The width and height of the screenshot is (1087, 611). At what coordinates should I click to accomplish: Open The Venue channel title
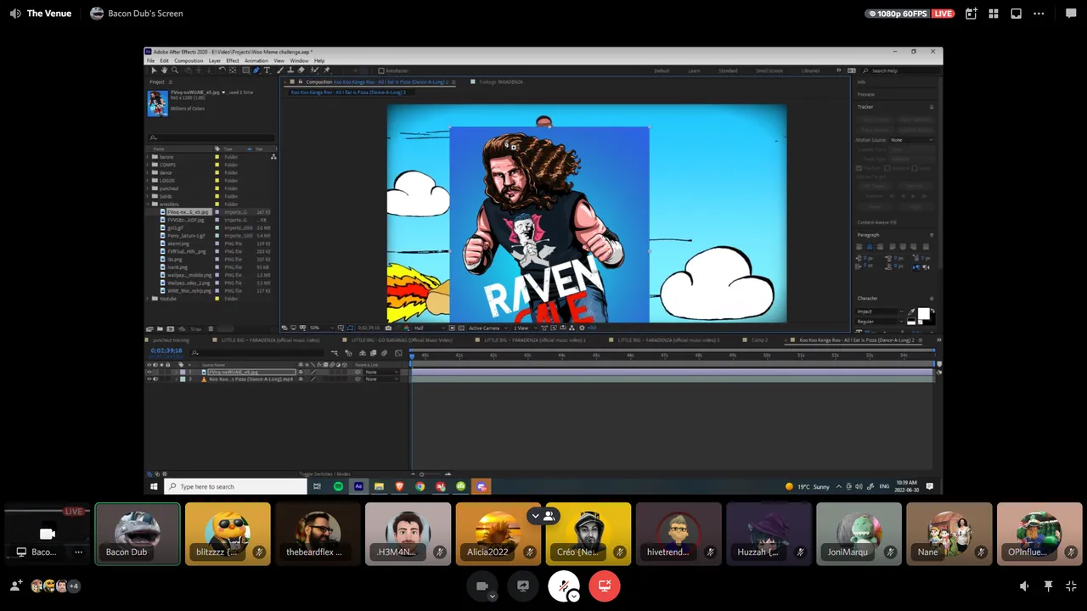[49, 14]
